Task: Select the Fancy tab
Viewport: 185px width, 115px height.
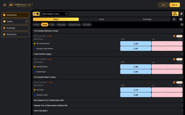Action: tap(56, 19)
